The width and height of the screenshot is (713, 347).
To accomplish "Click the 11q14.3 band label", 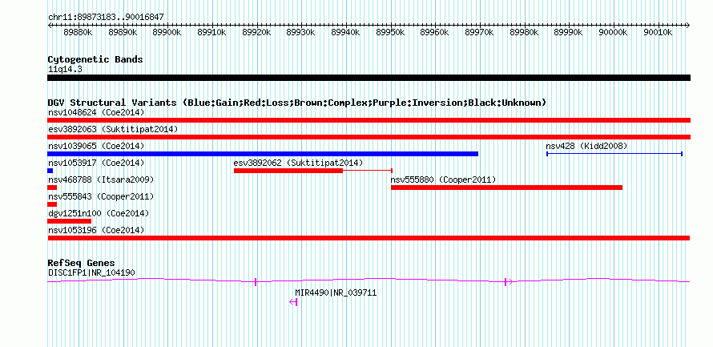I will click(x=65, y=69).
